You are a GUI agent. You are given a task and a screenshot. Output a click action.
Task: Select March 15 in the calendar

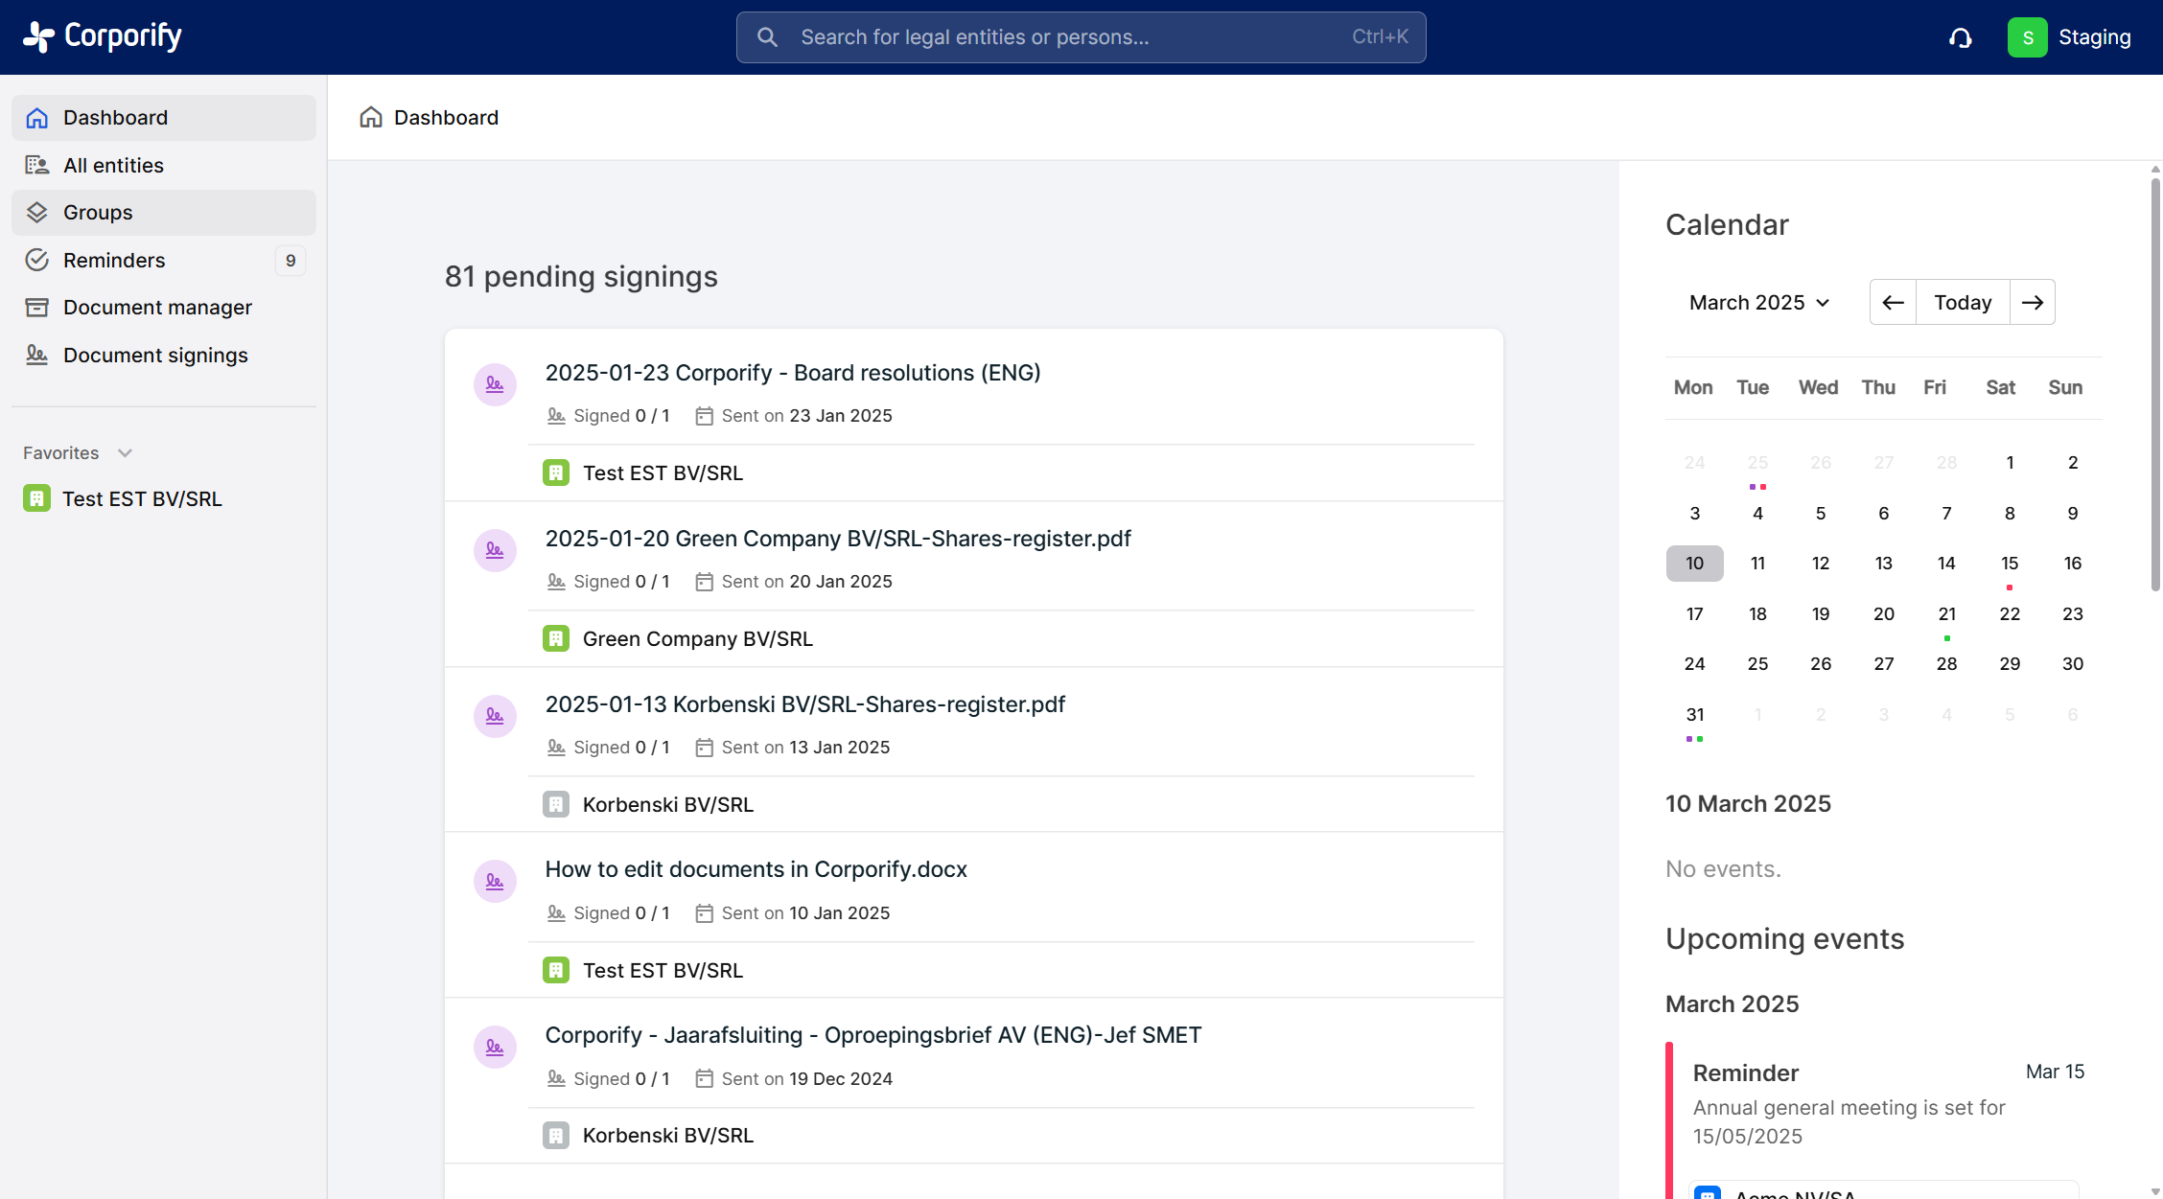(2010, 564)
